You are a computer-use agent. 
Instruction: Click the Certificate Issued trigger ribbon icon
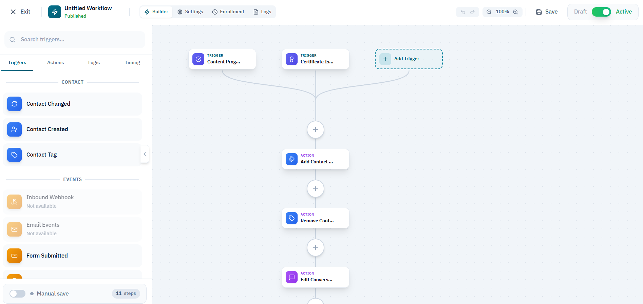(x=291, y=59)
